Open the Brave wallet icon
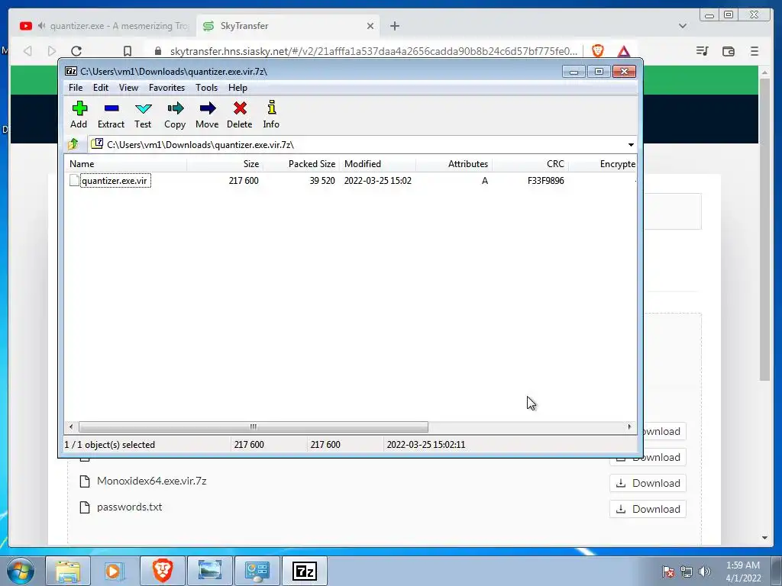Image resolution: width=782 pixels, height=586 pixels. tap(728, 51)
